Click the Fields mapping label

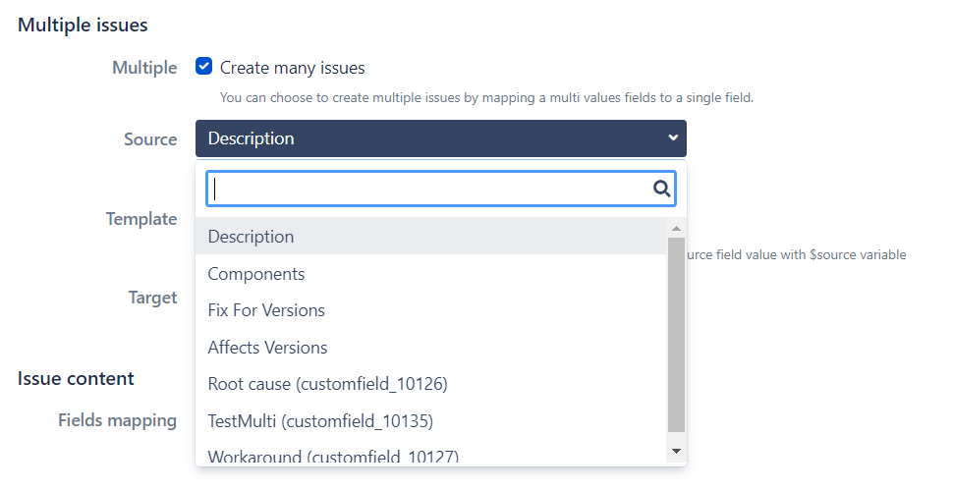click(117, 420)
